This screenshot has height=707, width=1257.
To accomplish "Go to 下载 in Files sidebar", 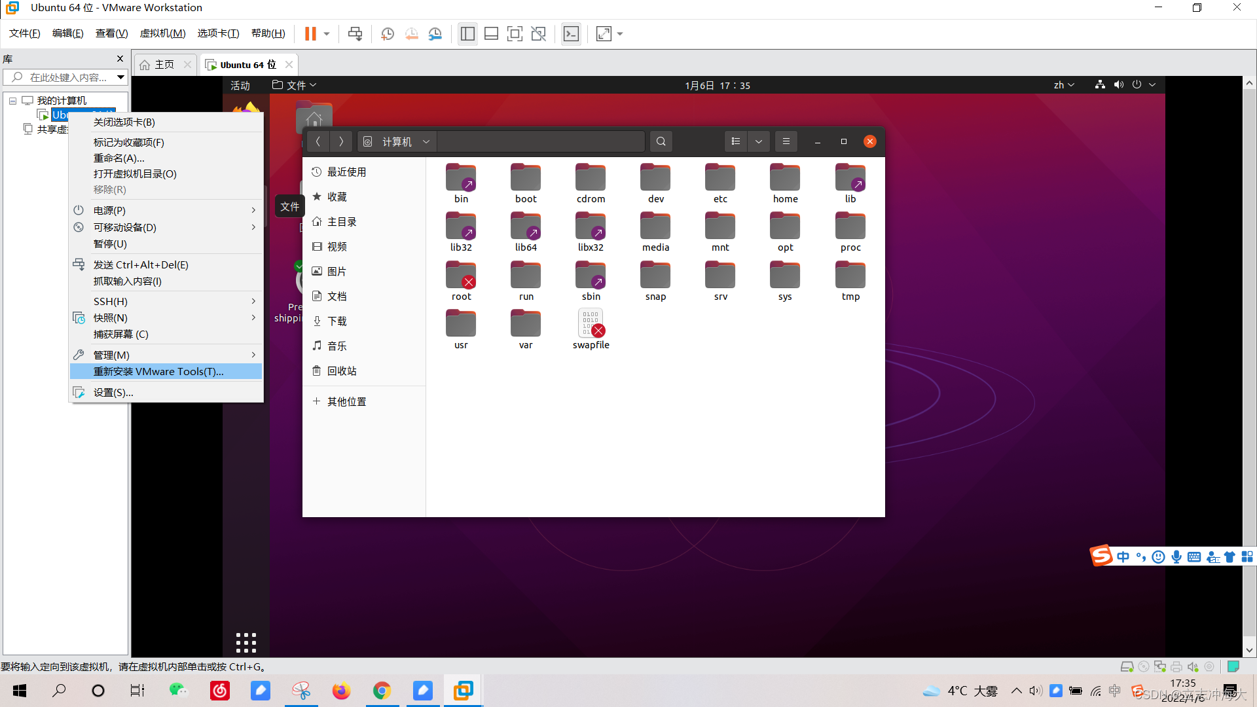I will pyautogui.click(x=337, y=321).
